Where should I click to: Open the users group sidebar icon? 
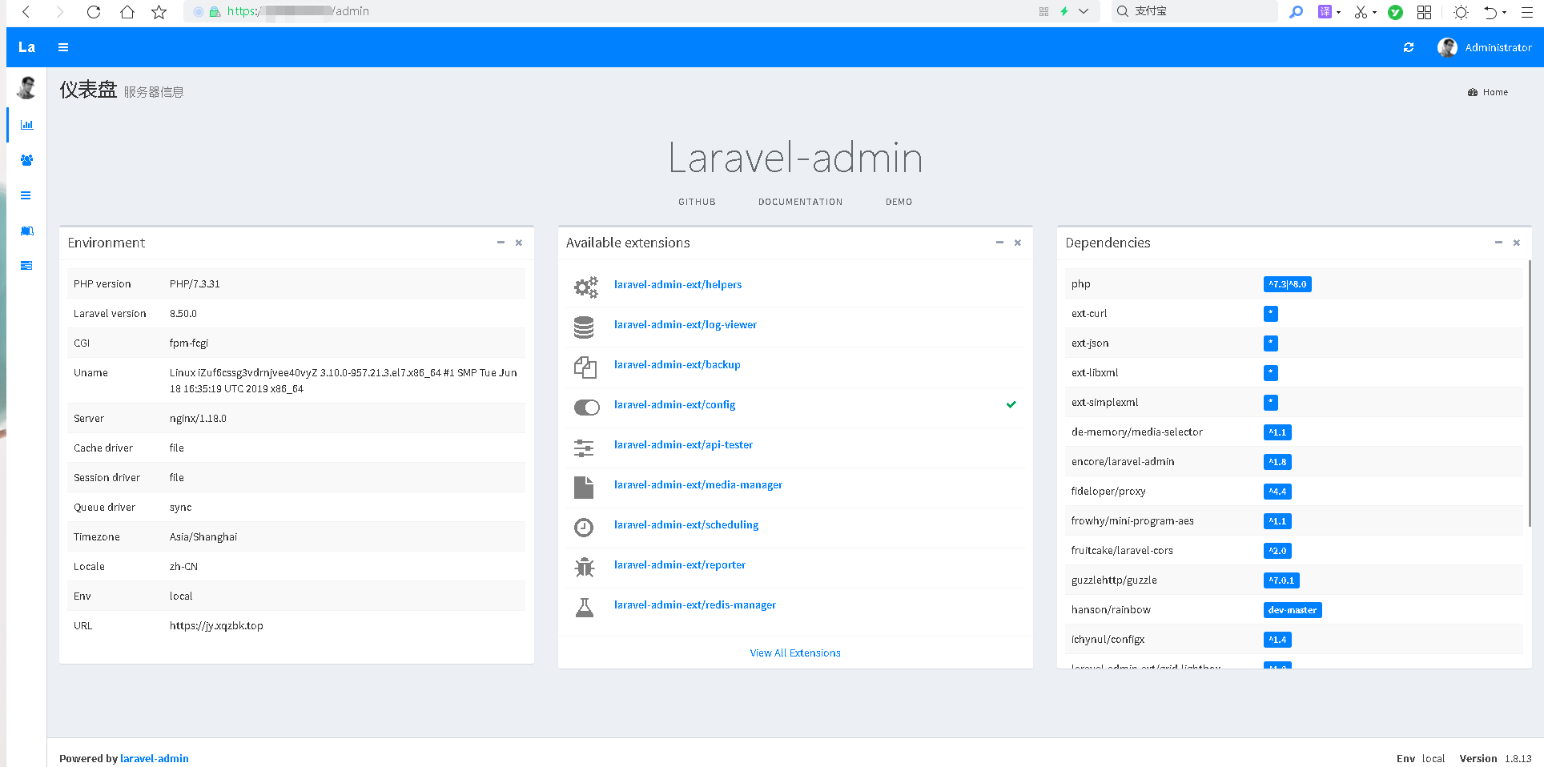point(26,160)
